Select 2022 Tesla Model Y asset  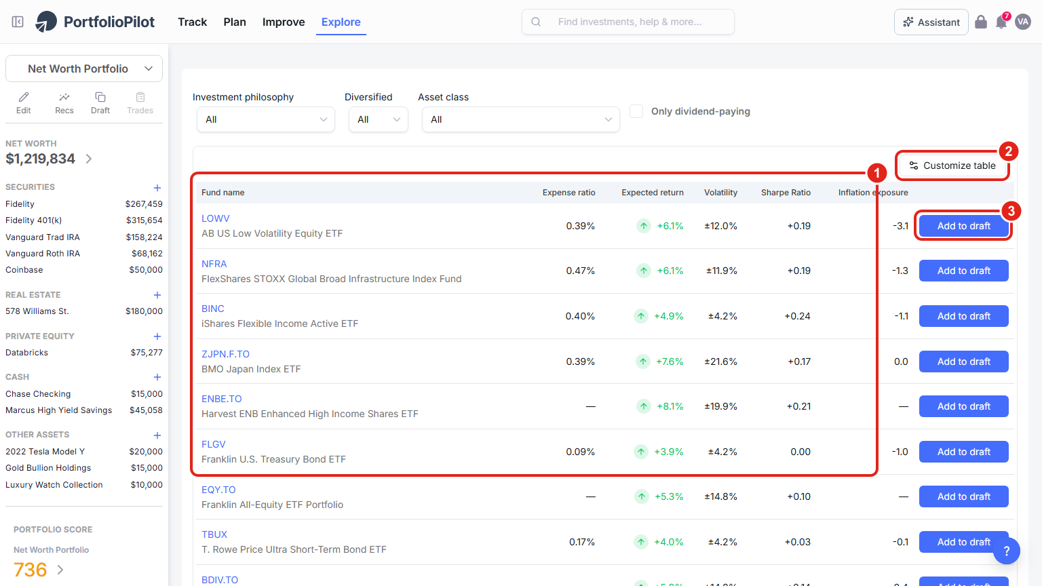[84, 452]
